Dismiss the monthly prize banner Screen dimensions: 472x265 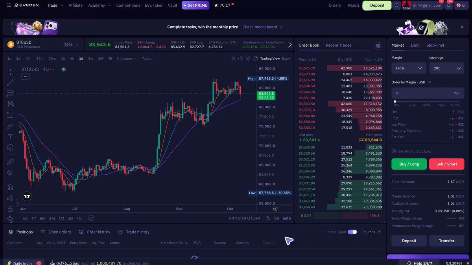pos(462,27)
